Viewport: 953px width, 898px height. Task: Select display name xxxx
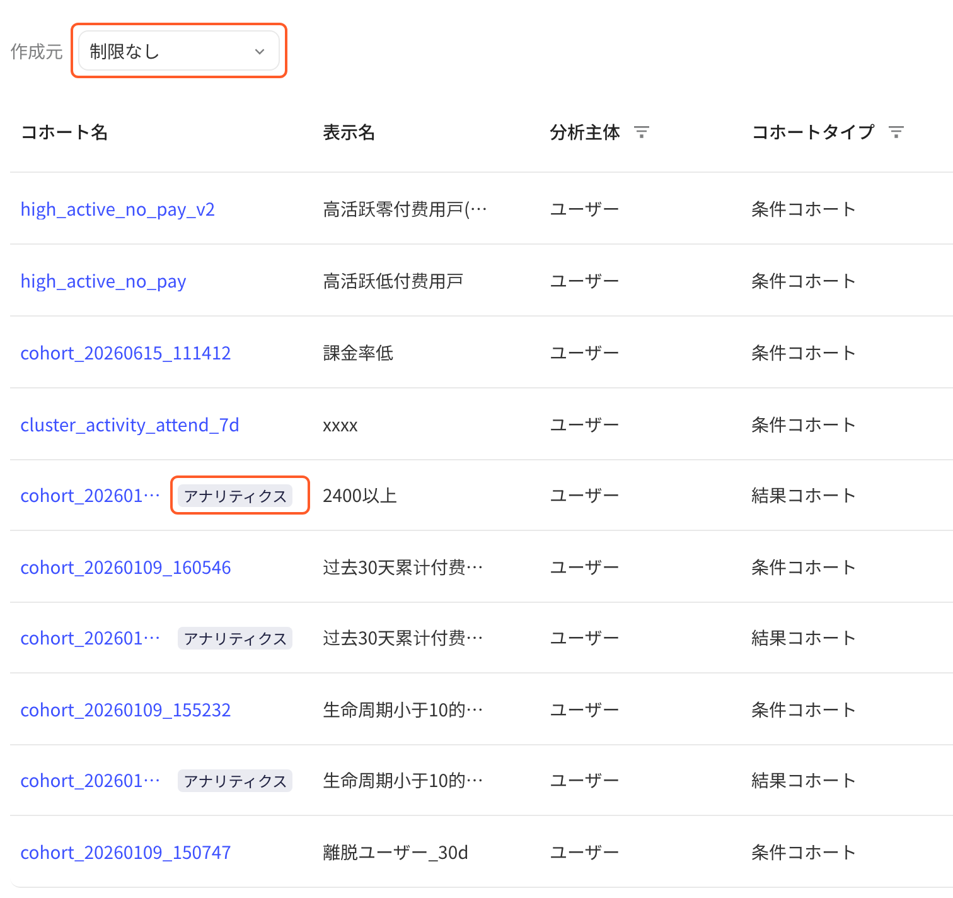(340, 426)
